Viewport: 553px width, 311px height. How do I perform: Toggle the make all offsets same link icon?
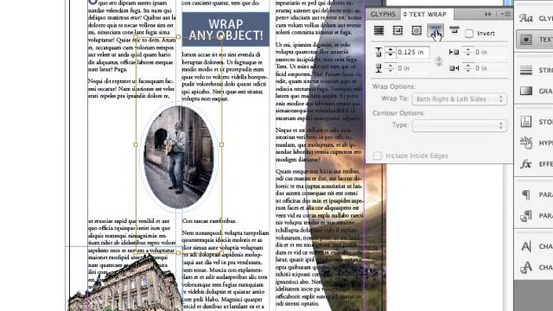pos(439,60)
